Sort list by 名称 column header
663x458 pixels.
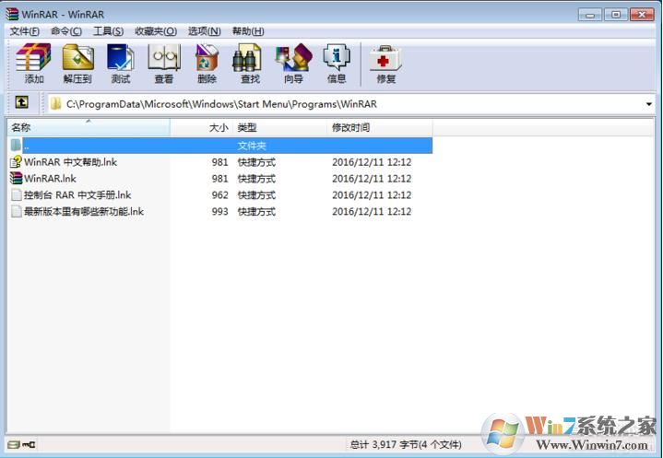[x=88, y=128]
